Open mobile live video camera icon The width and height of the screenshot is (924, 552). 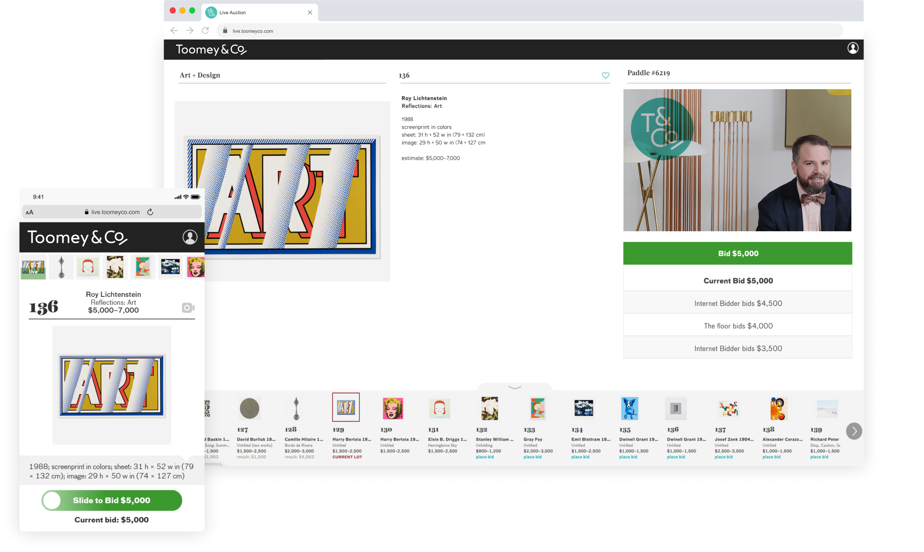(188, 307)
